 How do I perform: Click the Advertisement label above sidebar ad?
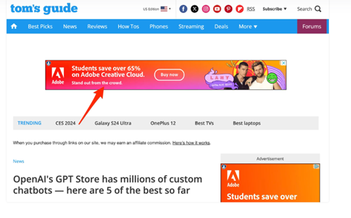click(x=270, y=159)
